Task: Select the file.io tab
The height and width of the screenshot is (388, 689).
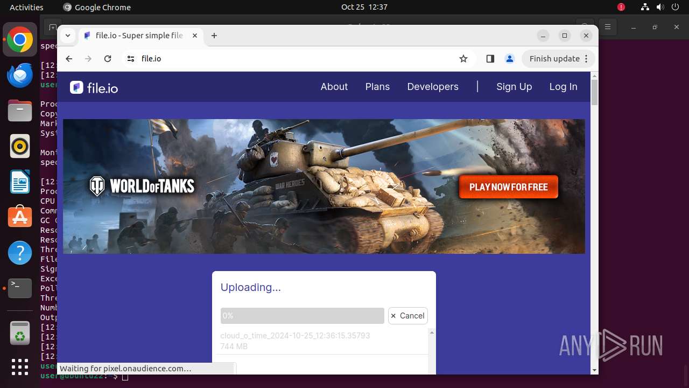Action: pos(141,36)
